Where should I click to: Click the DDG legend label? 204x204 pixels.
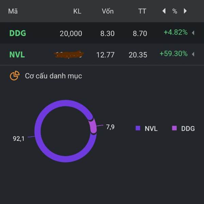[x=188, y=129]
